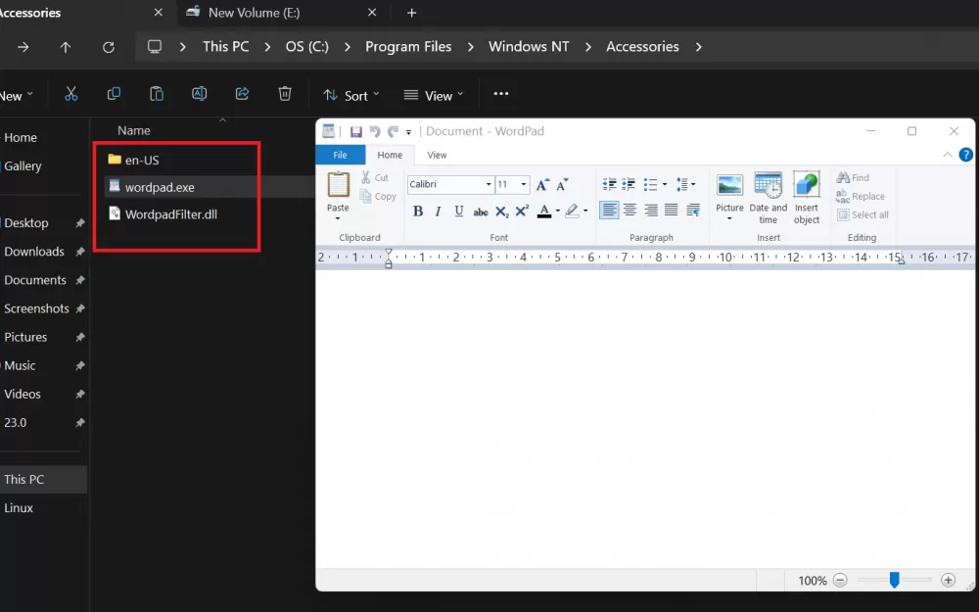This screenshot has height=612, width=979.
Task: Expand the bullet list style dropdown arrow
Action: 665,184
